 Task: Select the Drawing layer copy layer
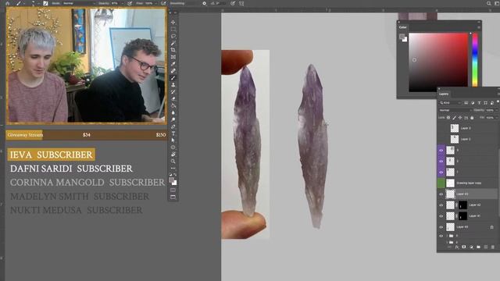click(x=469, y=183)
